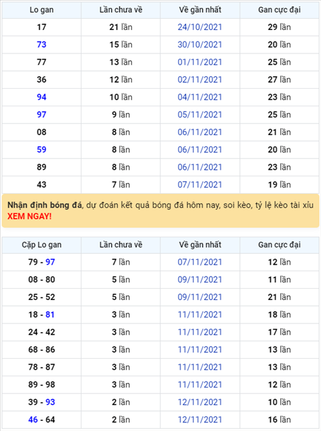Click number 77 in Lo gan column

tap(41, 62)
